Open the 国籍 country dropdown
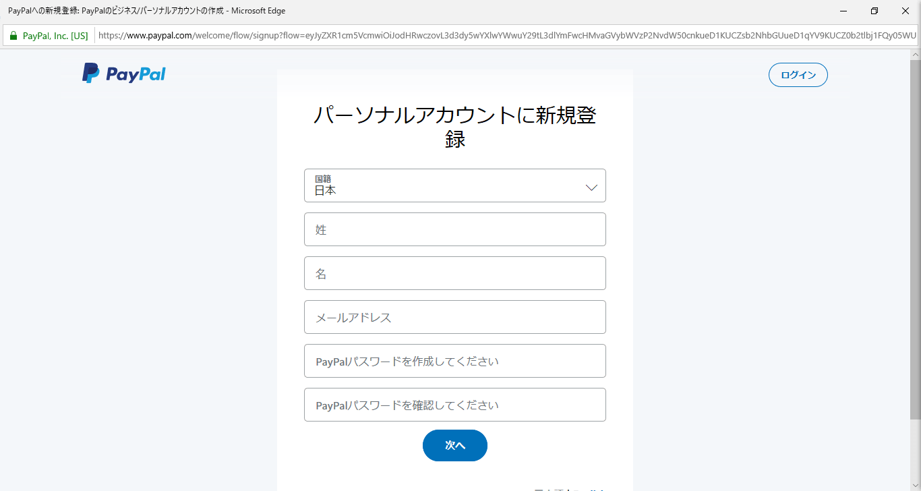Image resolution: width=921 pixels, height=491 pixels. 455,185
